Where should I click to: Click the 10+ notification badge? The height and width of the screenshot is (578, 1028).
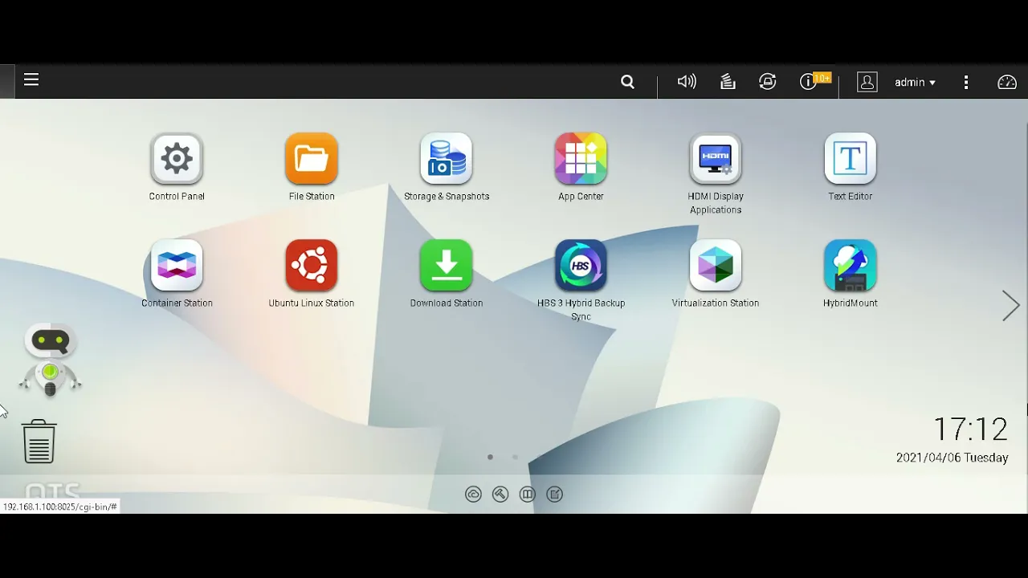(x=822, y=78)
